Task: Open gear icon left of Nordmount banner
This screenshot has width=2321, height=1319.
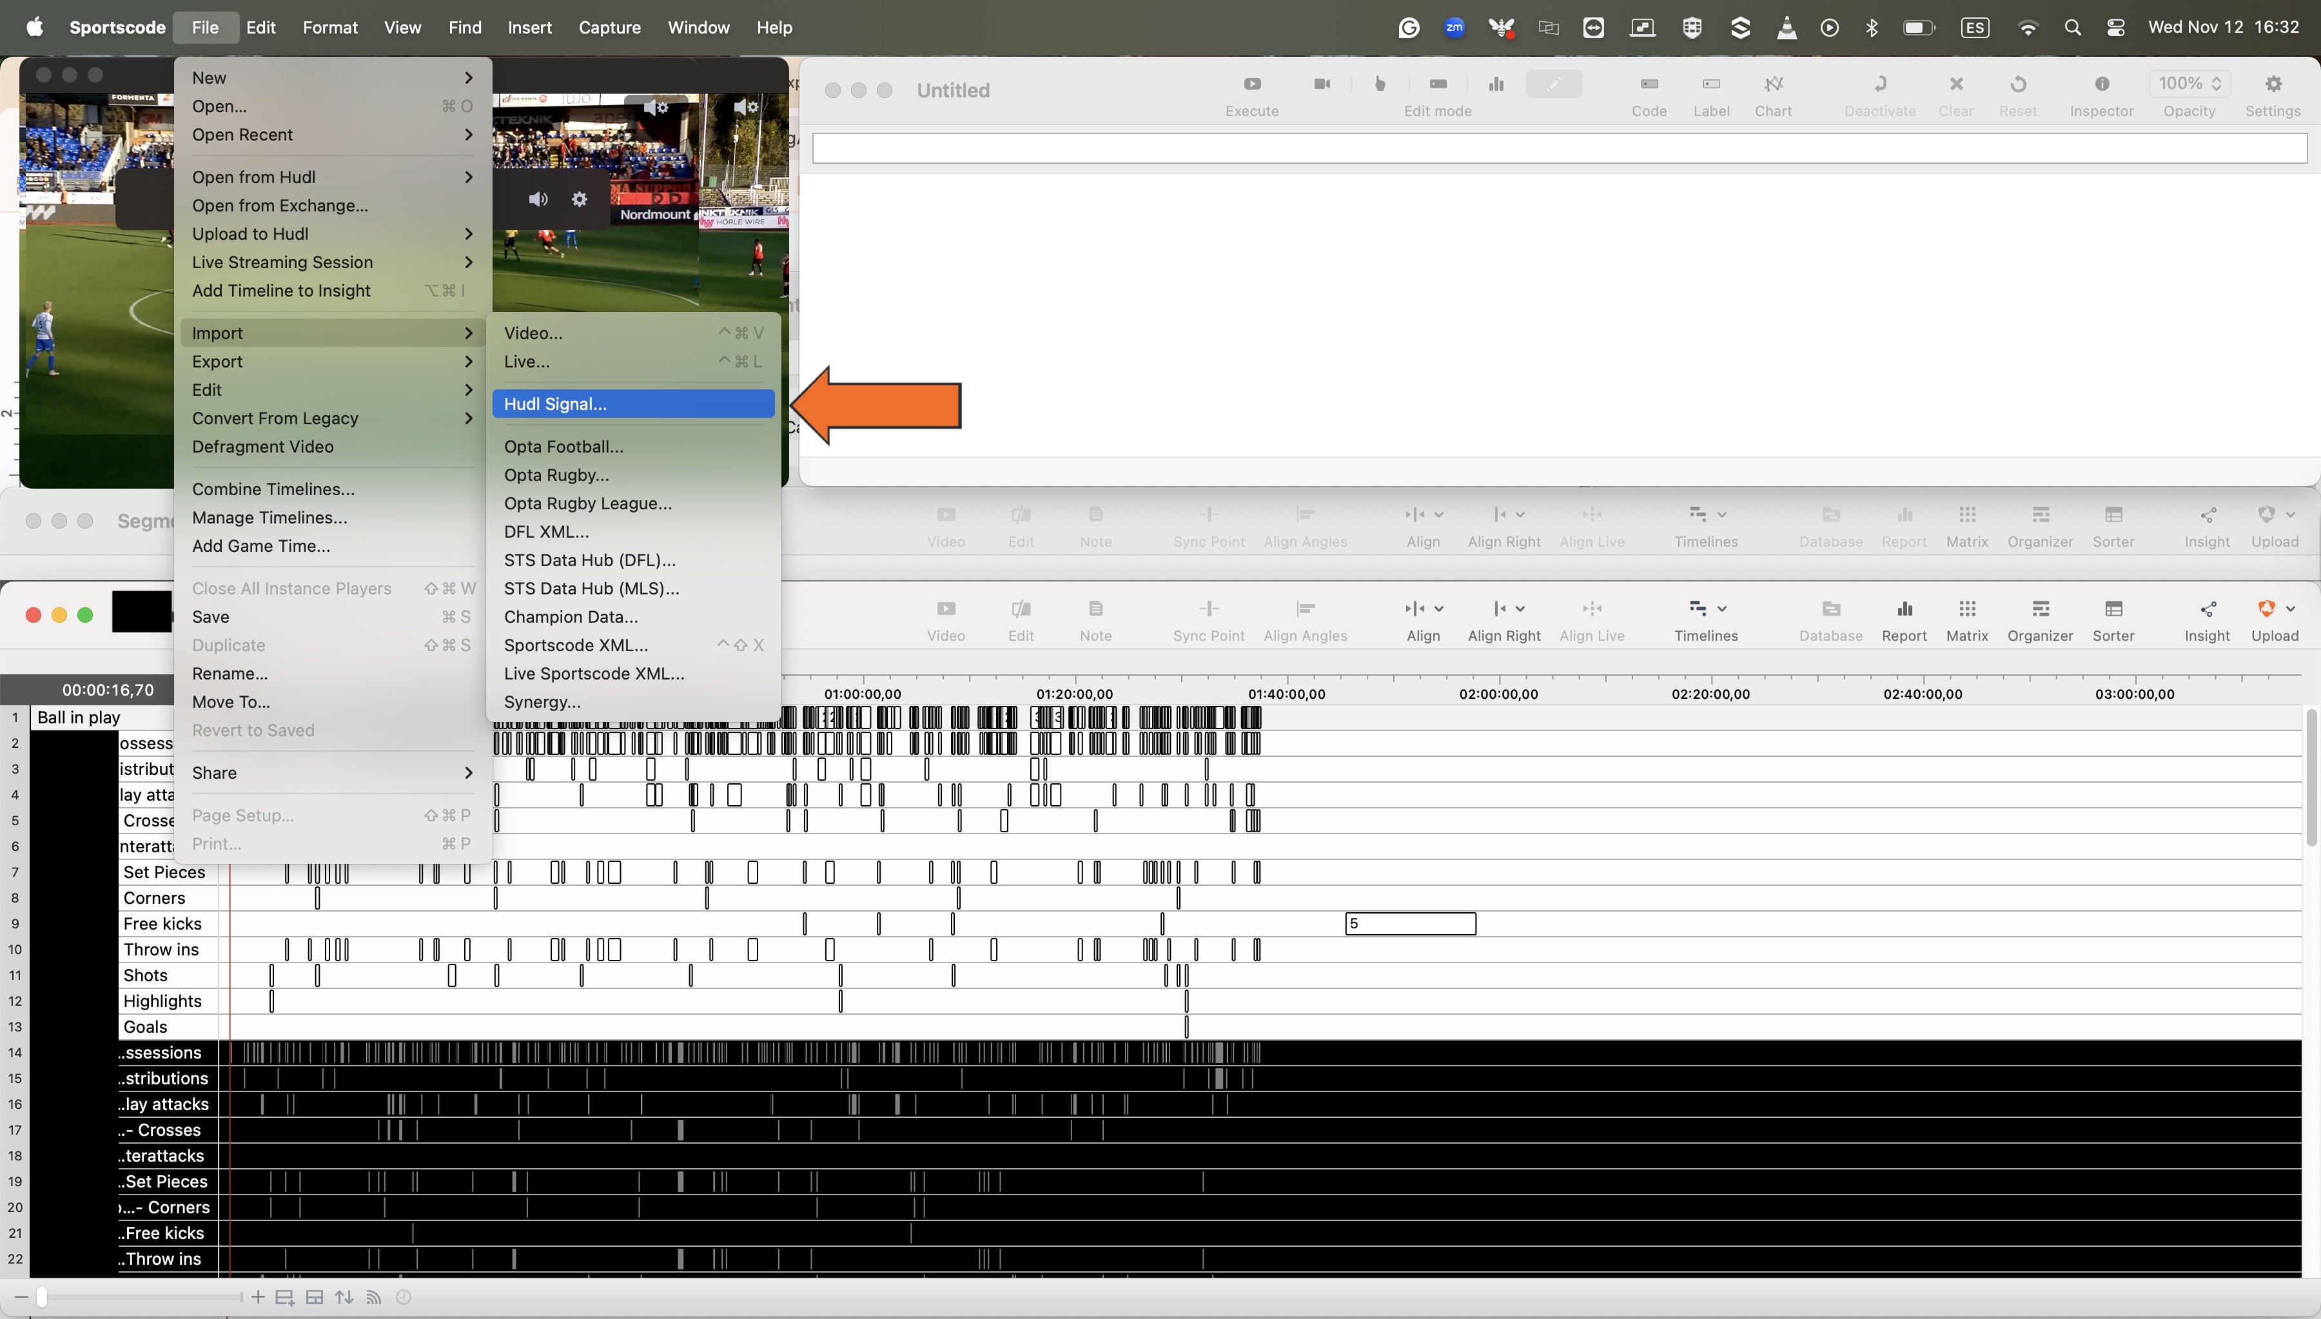Action: click(x=580, y=199)
